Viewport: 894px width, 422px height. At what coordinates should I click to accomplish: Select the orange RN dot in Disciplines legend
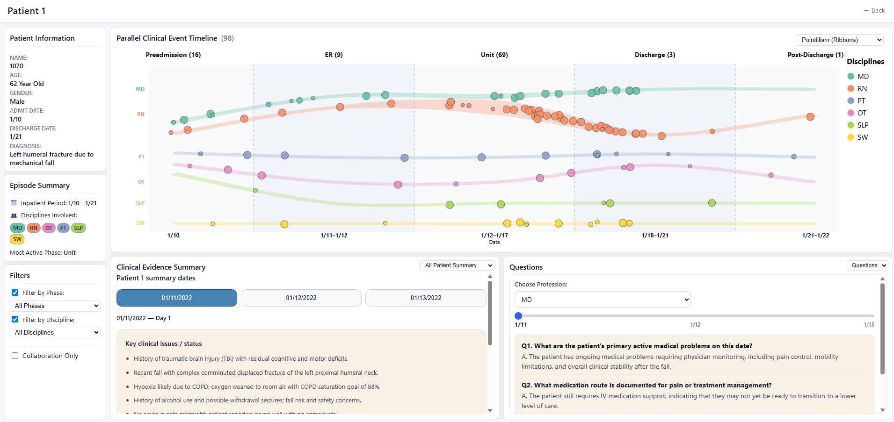[x=851, y=88]
